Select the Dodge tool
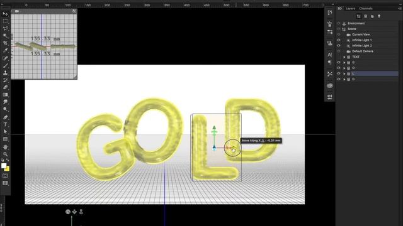The image size is (403, 226). 5,109
